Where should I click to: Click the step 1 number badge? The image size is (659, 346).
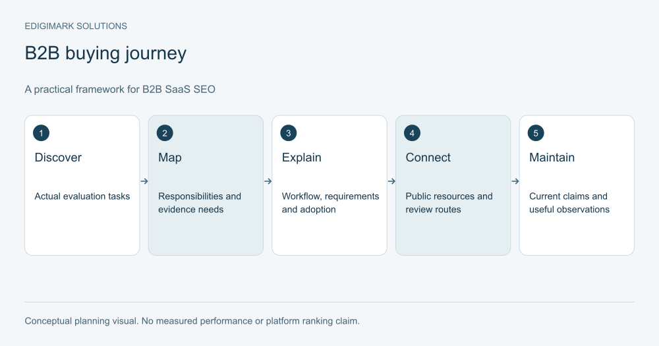(x=41, y=133)
